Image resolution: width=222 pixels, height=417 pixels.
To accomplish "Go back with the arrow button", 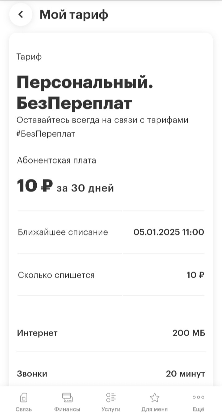I will click(x=21, y=14).
